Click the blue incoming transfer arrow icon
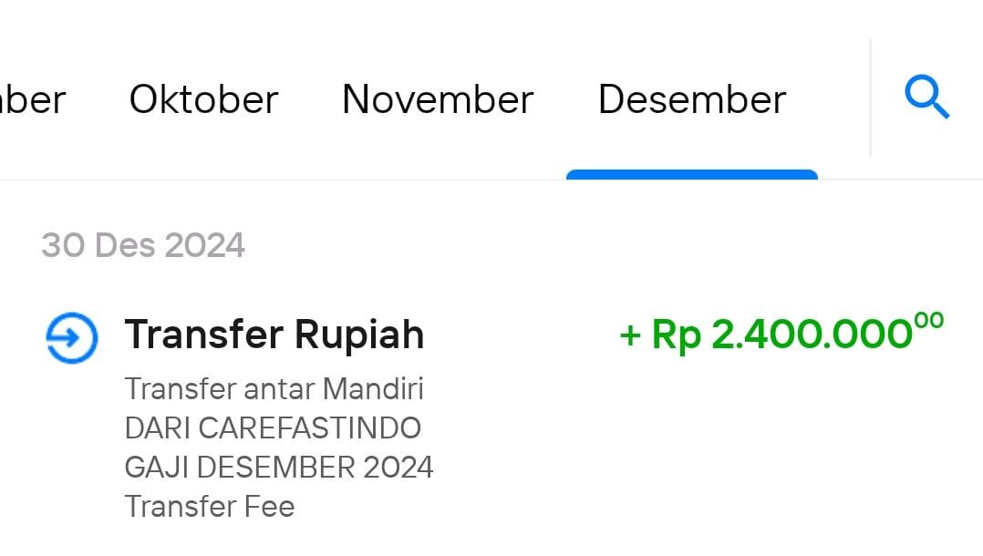Screen dimensions: 983x556 click(72, 338)
